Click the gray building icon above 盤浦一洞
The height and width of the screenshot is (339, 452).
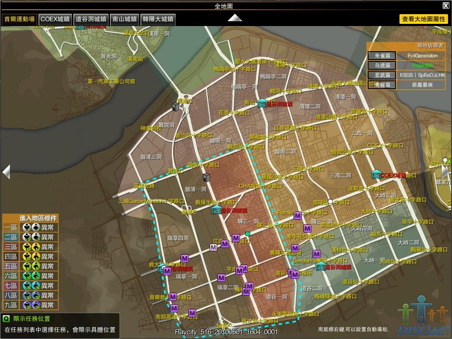coord(206,177)
